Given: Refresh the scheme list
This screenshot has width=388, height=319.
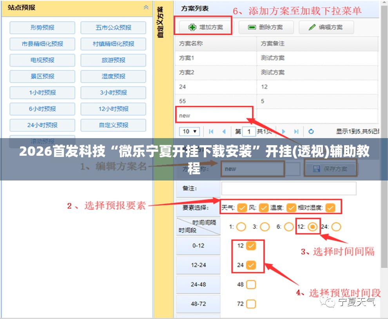Looking at the screenshot, I should [x=311, y=131].
